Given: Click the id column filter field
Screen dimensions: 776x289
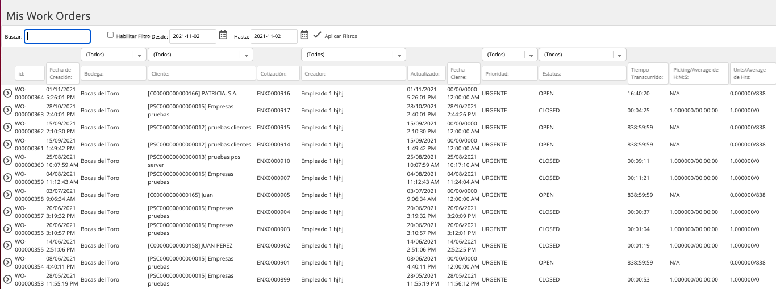Looking at the screenshot, I should (x=30, y=73).
